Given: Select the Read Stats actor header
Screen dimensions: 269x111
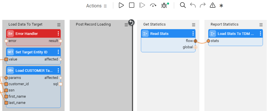Looking at the screenshot, I should coord(168,33).
